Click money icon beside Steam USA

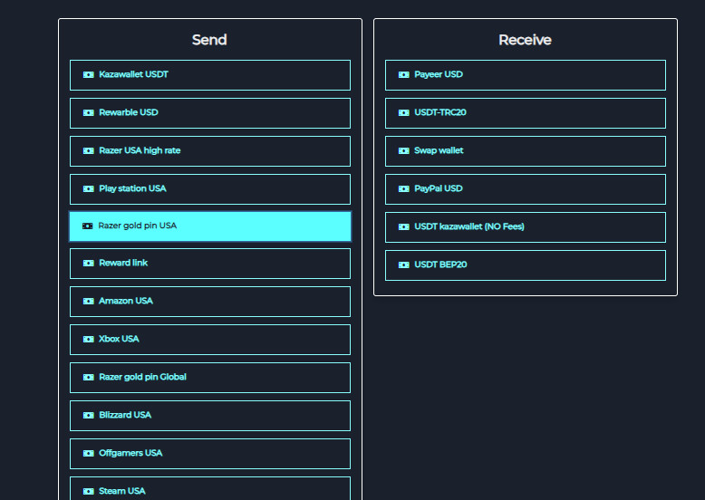[89, 492]
